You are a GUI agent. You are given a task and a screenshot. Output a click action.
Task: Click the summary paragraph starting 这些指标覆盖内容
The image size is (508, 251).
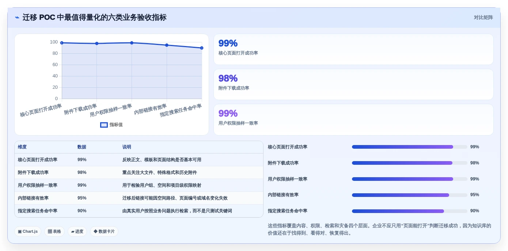point(380,229)
